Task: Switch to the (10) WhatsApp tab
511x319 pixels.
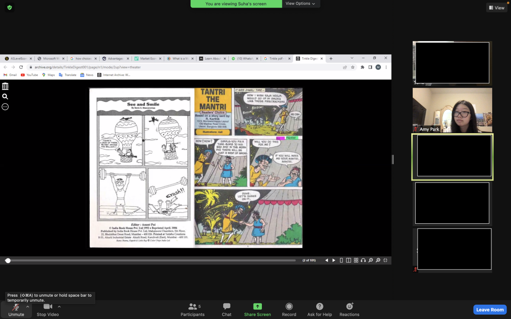Action: (x=245, y=59)
